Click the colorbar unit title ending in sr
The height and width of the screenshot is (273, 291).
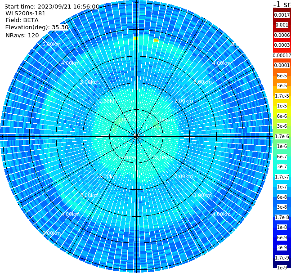click(282, 4)
